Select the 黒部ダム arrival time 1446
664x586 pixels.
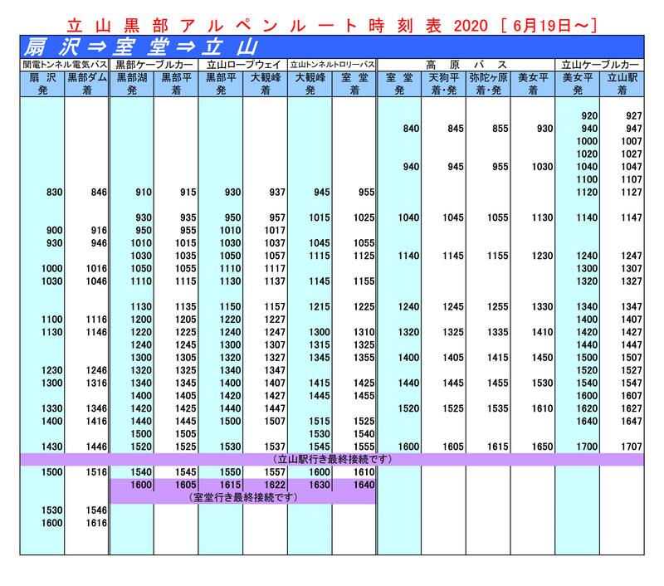click(96, 447)
